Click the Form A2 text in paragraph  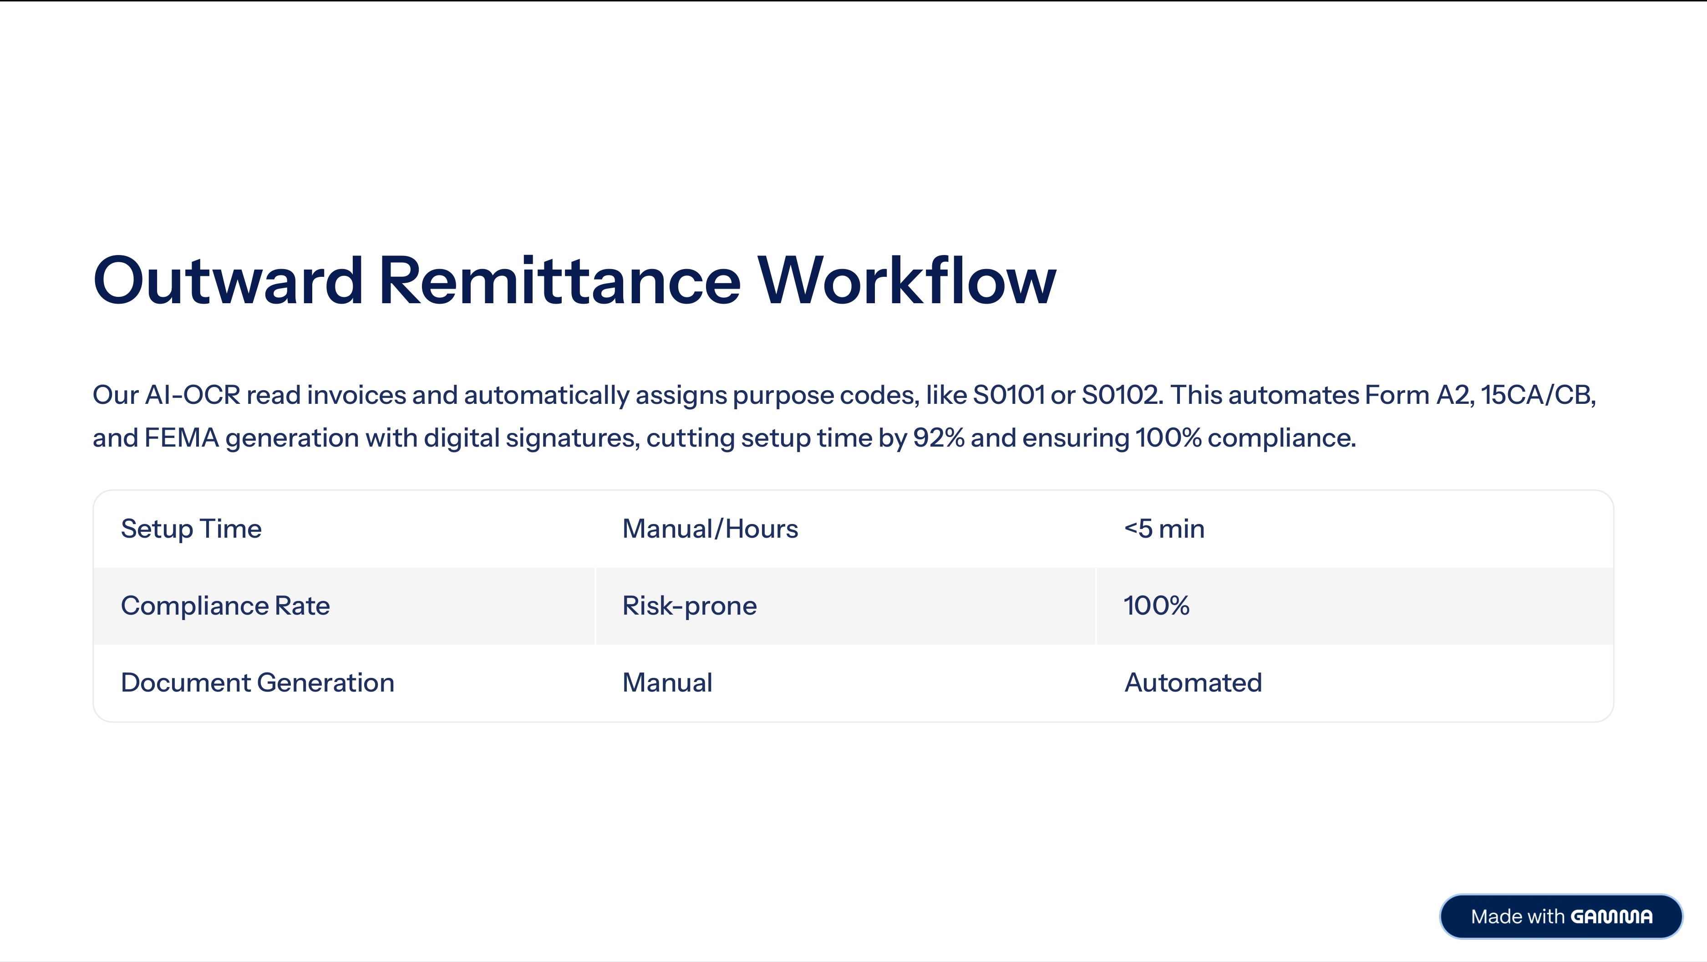1418,395
